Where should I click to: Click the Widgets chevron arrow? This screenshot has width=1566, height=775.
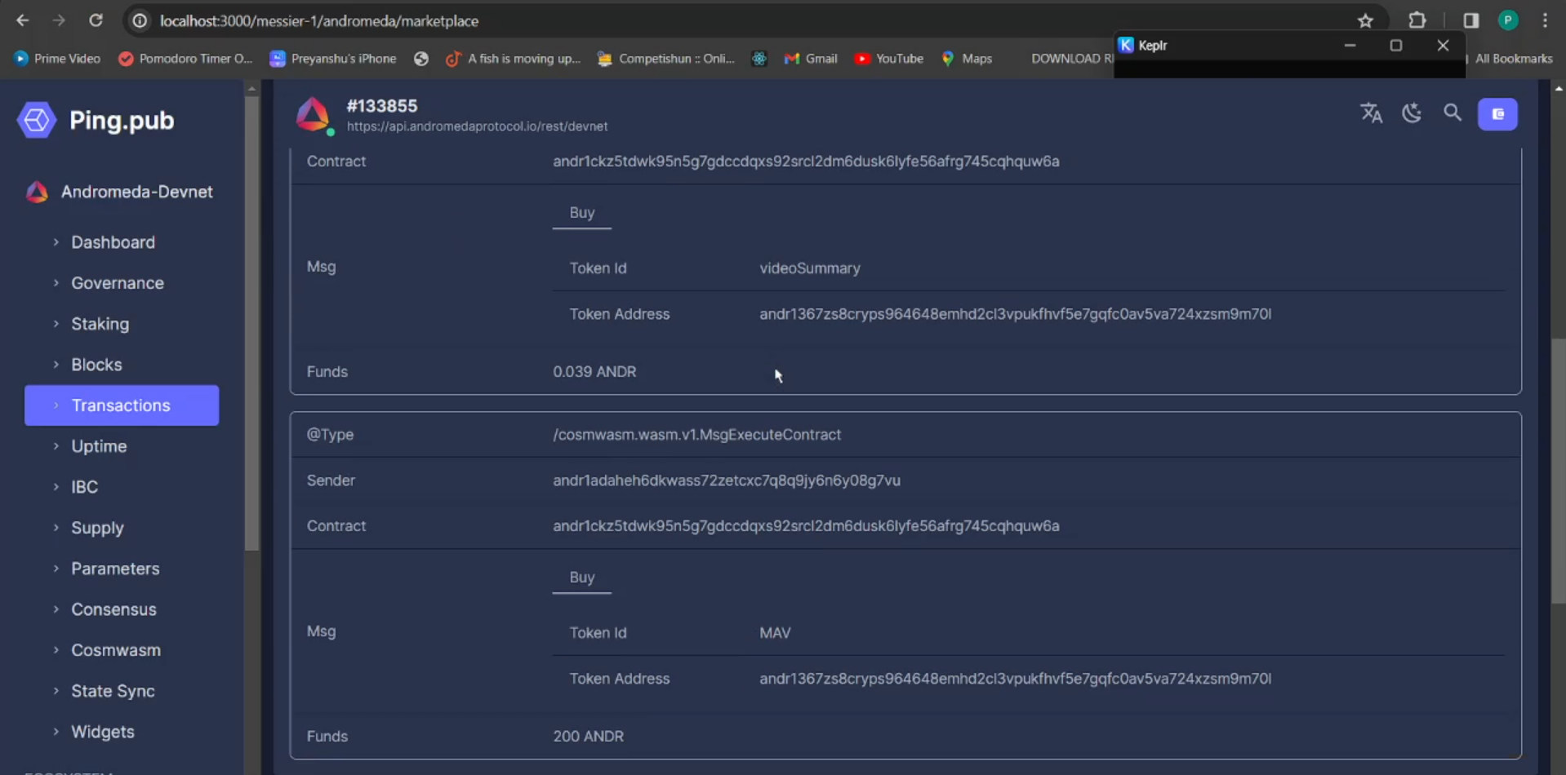pyautogui.click(x=56, y=731)
